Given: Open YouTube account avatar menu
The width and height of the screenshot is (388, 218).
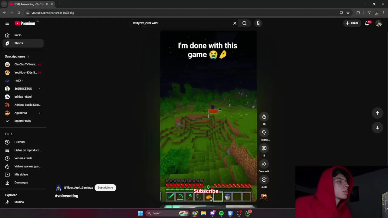Looking at the screenshot, I should [379, 23].
